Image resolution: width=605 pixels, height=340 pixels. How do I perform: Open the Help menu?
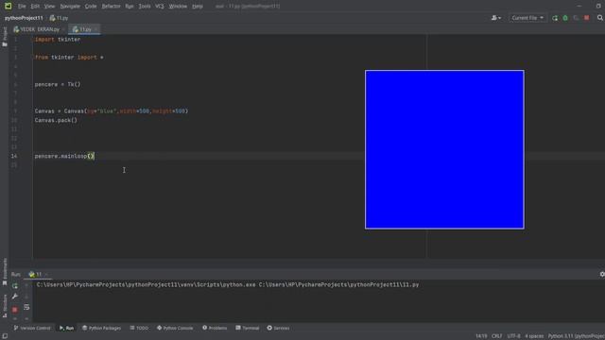(198, 7)
